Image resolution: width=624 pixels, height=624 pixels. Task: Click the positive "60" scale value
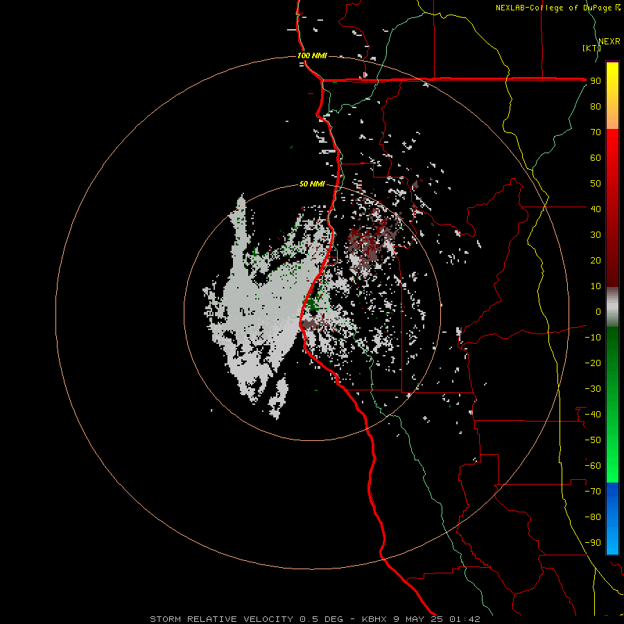pos(596,157)
